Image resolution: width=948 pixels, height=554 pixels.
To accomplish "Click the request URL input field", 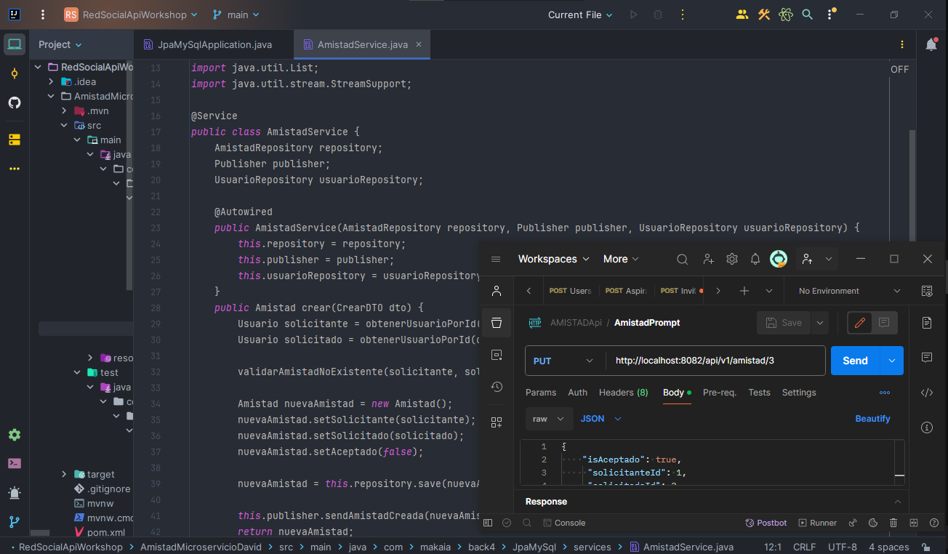I will click(715, 361).
